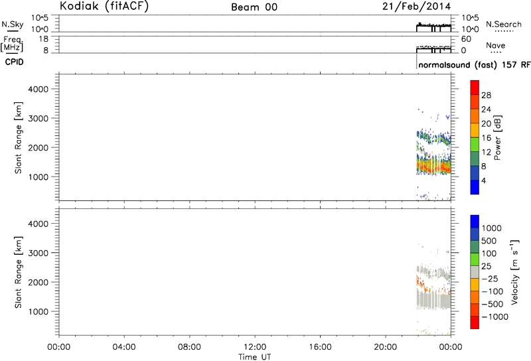Click the '100' Velocity color bar label
This screenshot has height=361, width=531.
[x=489, y=253]
